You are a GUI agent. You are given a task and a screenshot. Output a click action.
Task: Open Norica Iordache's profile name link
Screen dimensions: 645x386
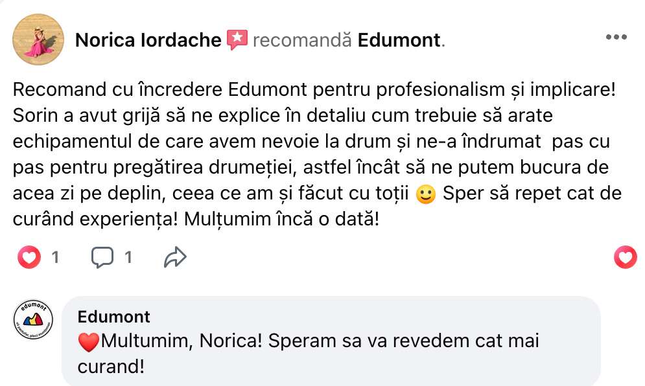tap(148, 40)
